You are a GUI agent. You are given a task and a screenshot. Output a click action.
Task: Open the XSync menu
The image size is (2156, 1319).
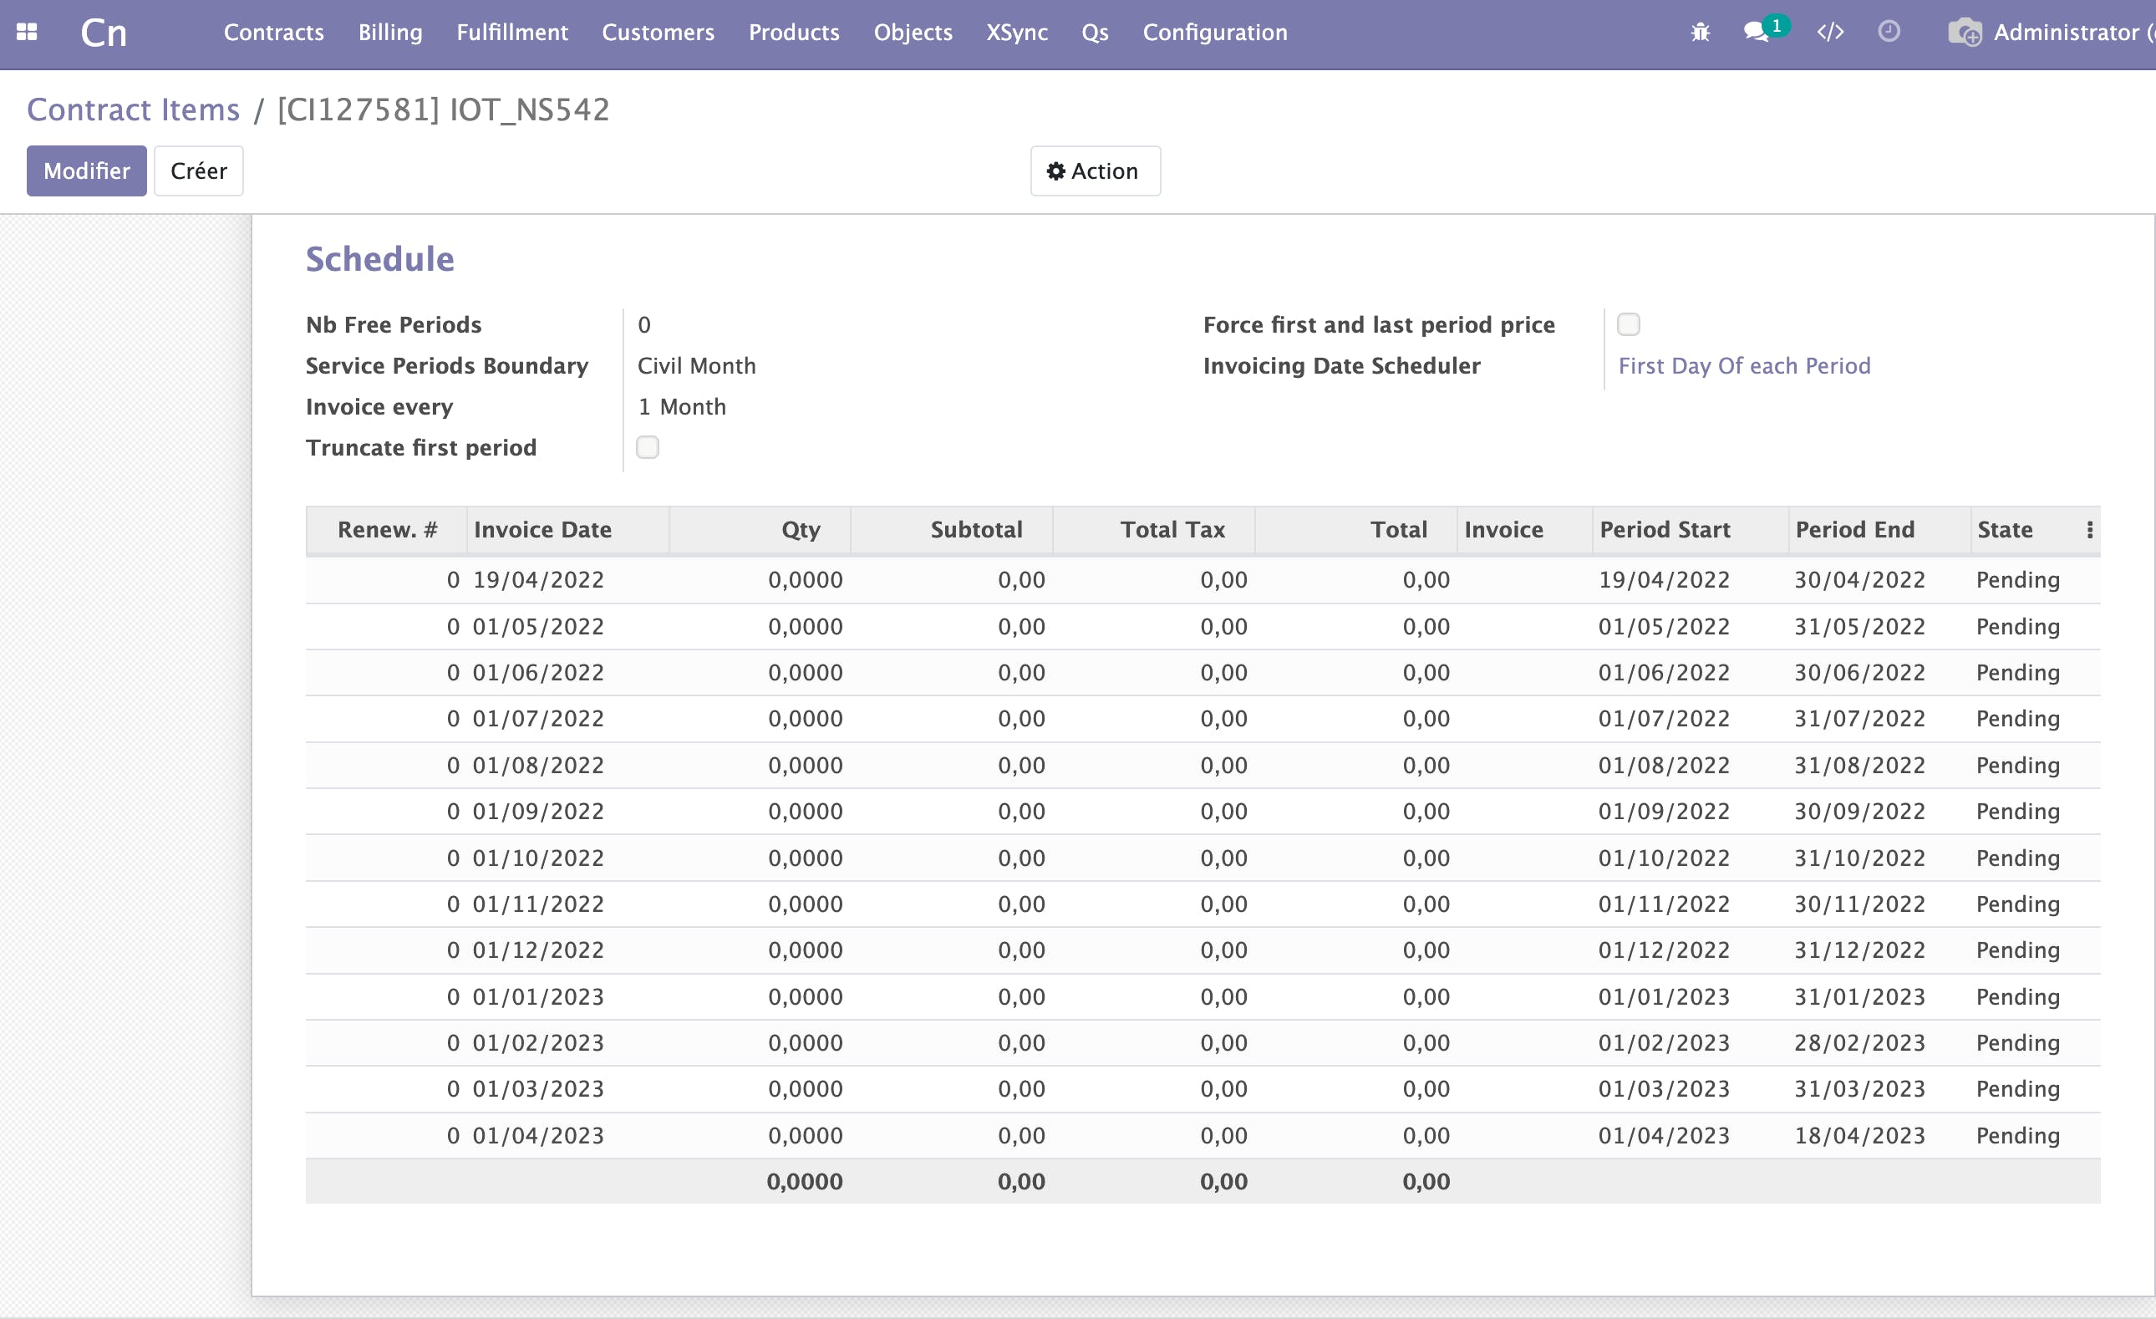[1016, 33]
